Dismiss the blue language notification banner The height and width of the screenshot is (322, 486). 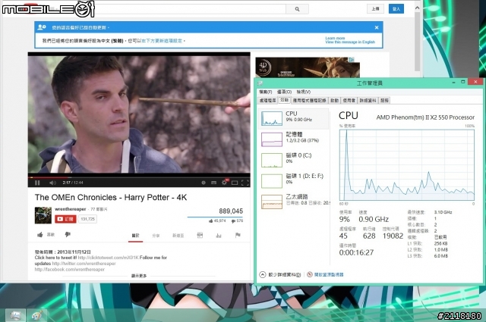pos(377,27)
